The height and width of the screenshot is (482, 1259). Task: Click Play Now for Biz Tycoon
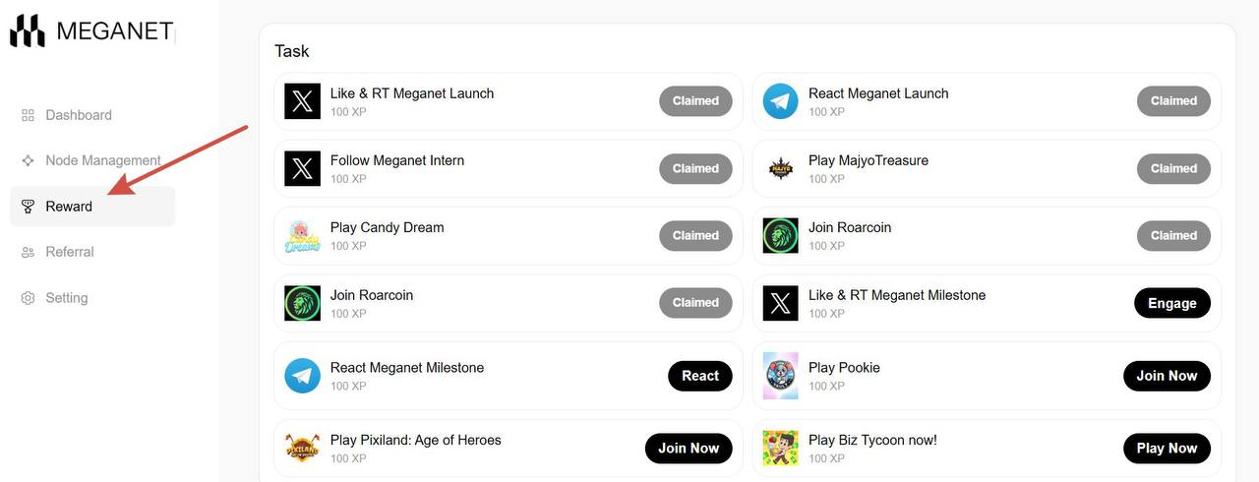[1167, 449]
